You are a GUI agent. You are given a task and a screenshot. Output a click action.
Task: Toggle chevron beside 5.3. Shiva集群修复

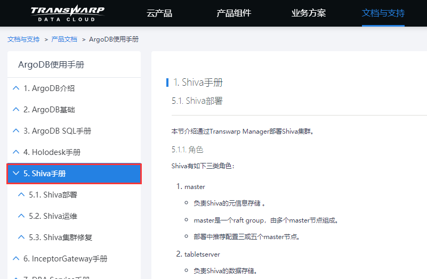coord(21,237)
